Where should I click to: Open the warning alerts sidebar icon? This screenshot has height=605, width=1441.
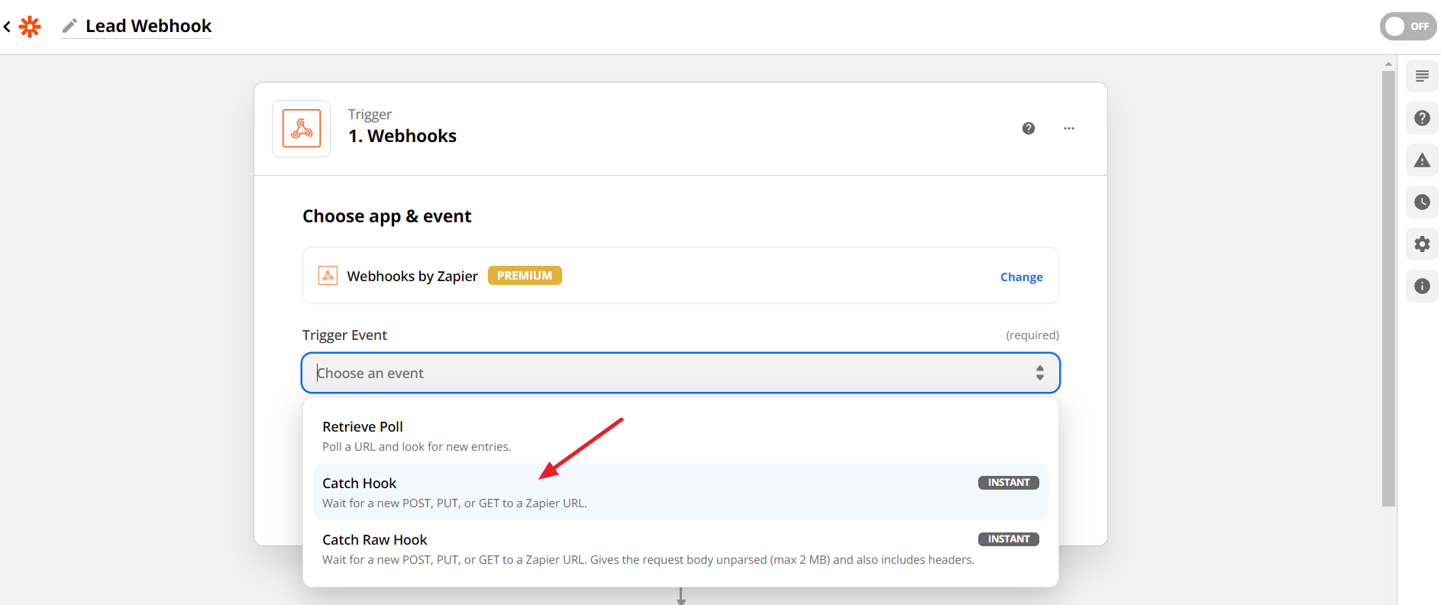pyautogui.click(x=1422, y=160)
